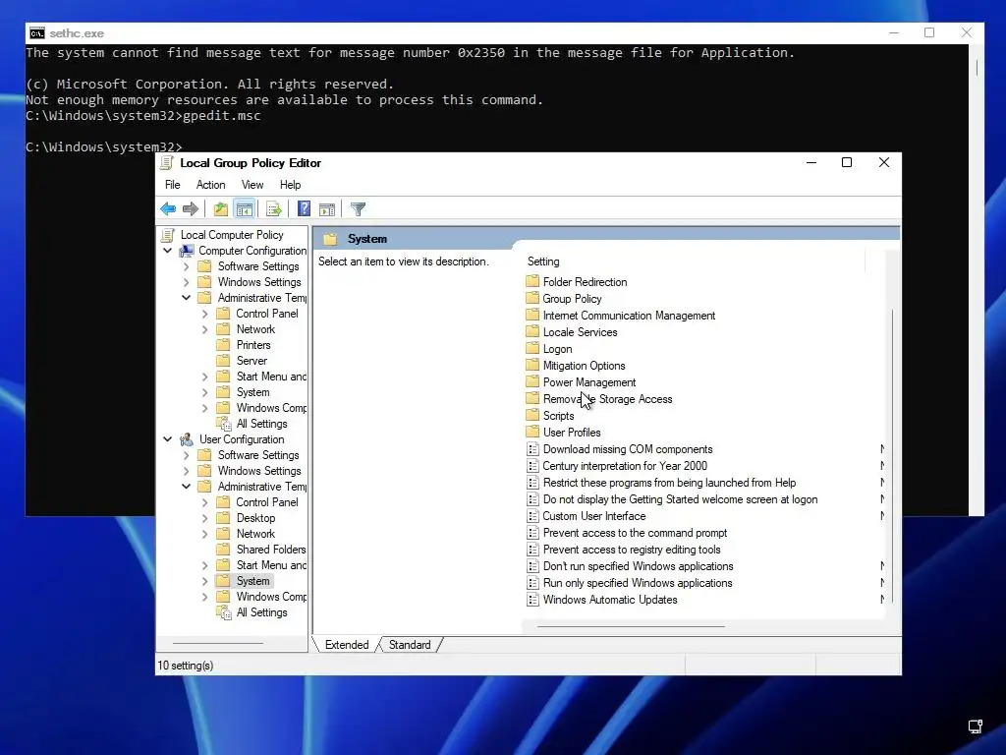The width and height of the screenshot is (1006, 755).
Task: Click the Group Policy Editor title bar icon
Action: click(x=167, y=163)
